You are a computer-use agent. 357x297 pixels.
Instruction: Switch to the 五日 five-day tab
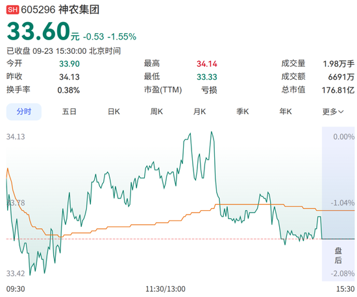tap(69, 112)
